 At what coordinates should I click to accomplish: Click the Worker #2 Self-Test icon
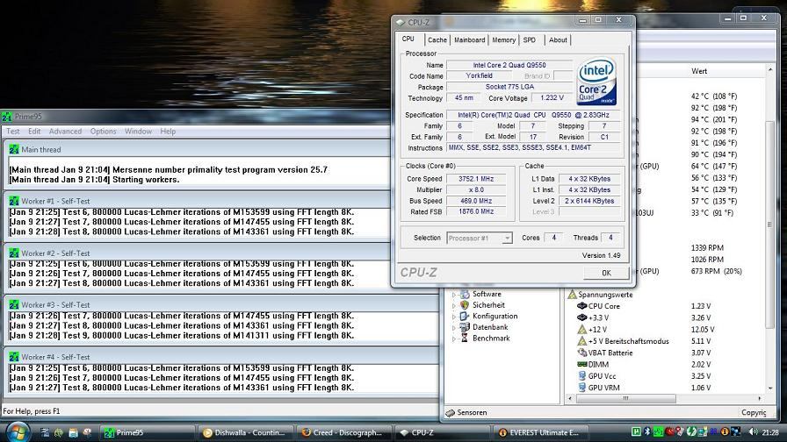(14, 253)
